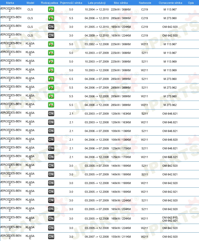The height and width of the screenshot is (241, 199).
Task: Select '120kW / 163KM' in the S211 row
Action: tap(121, 114)
